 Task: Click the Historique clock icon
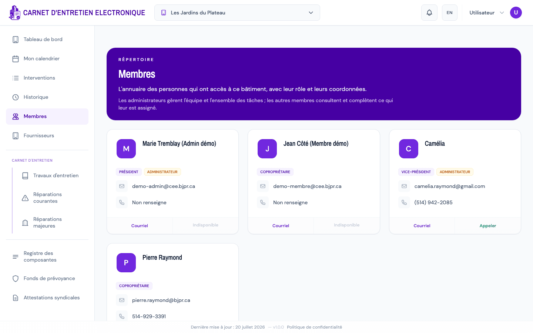(16, 97)
